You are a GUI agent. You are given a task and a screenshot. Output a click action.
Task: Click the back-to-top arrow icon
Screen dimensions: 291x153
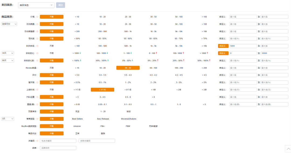[288, 149]
